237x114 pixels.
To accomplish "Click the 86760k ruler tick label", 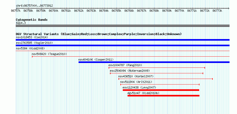I will click(x=54, y=11).
